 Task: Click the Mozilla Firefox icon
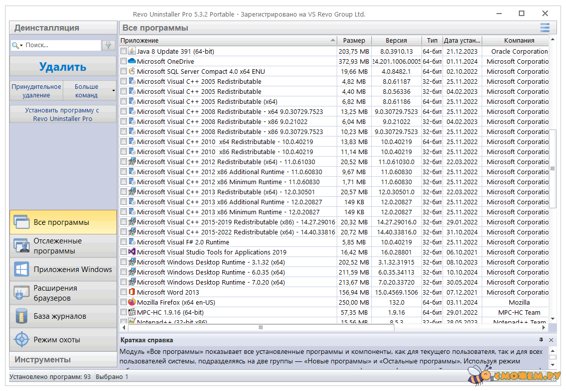click(132, 302)
